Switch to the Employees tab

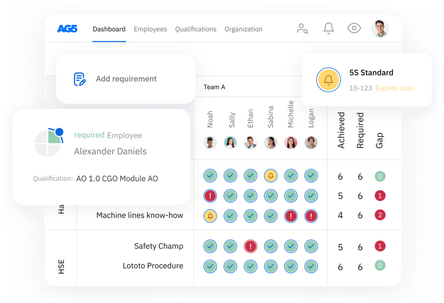150,29
